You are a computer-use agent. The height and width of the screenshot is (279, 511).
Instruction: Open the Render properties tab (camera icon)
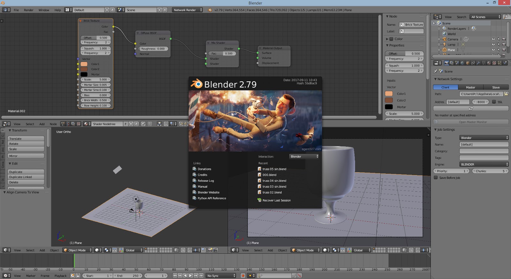(x=446, y=63)
